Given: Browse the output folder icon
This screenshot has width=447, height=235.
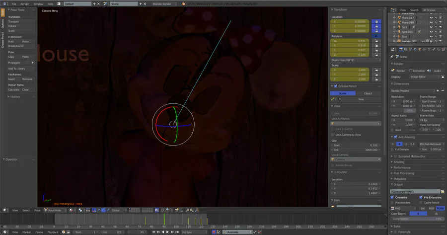Looking at the screenshot, I should click(443, 191).
